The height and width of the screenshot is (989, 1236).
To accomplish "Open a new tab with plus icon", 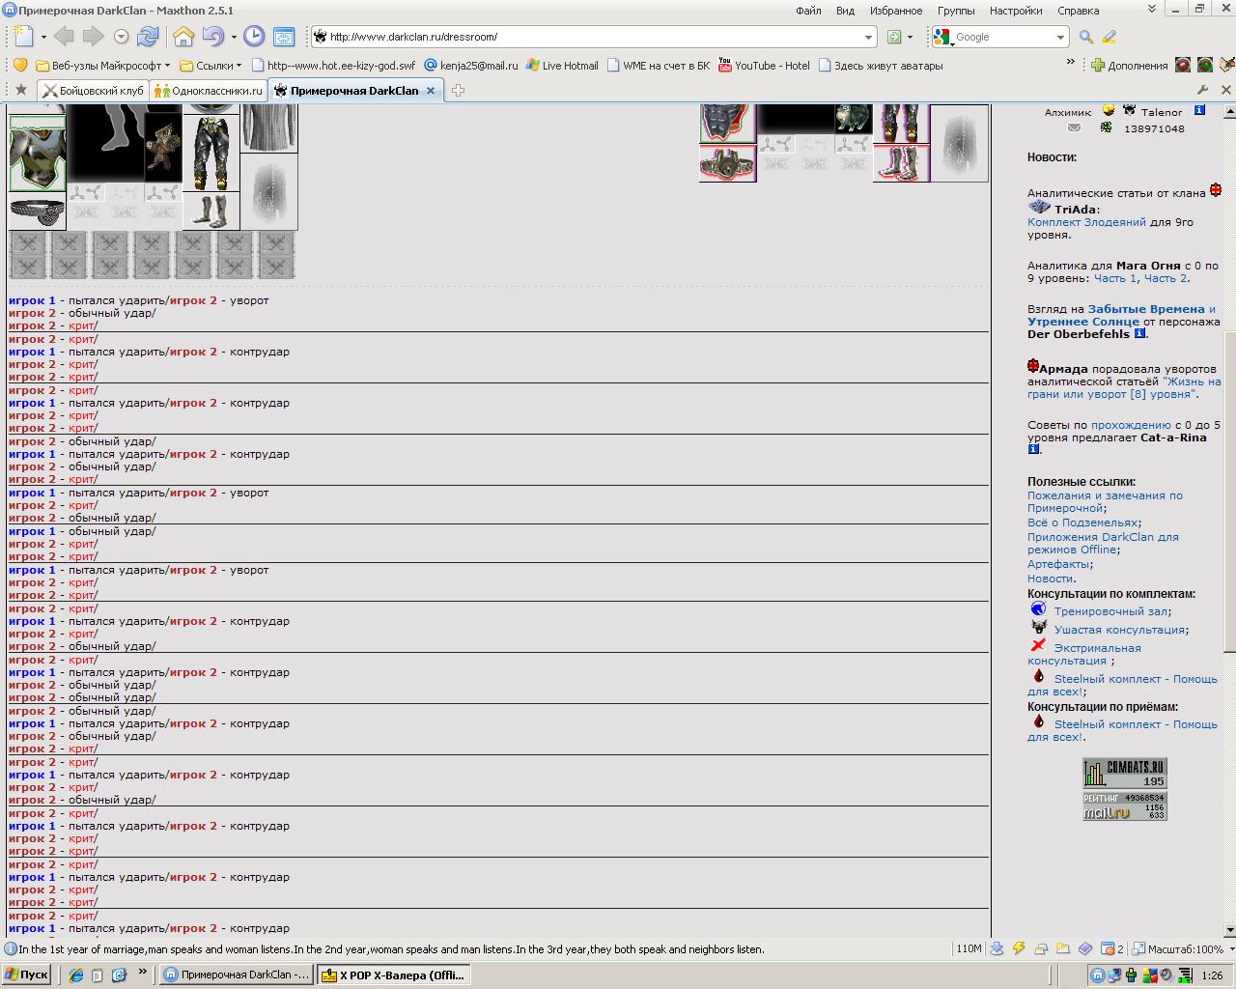I will [x=458, y=90].
